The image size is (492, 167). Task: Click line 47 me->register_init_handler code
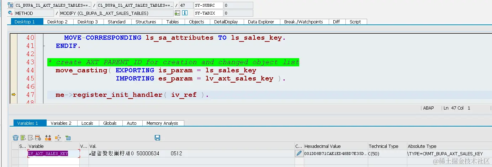pos(132,95)
